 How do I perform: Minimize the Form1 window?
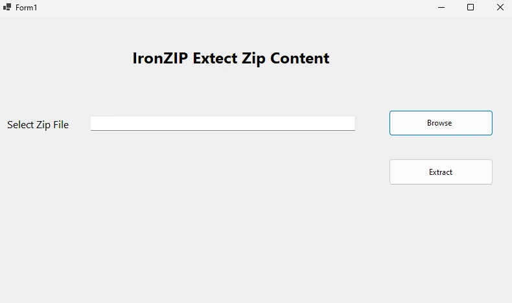point(441,7)
